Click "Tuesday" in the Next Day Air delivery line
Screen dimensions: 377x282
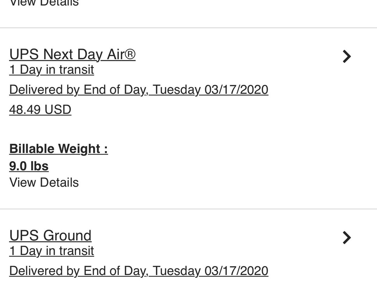[177, 90]
